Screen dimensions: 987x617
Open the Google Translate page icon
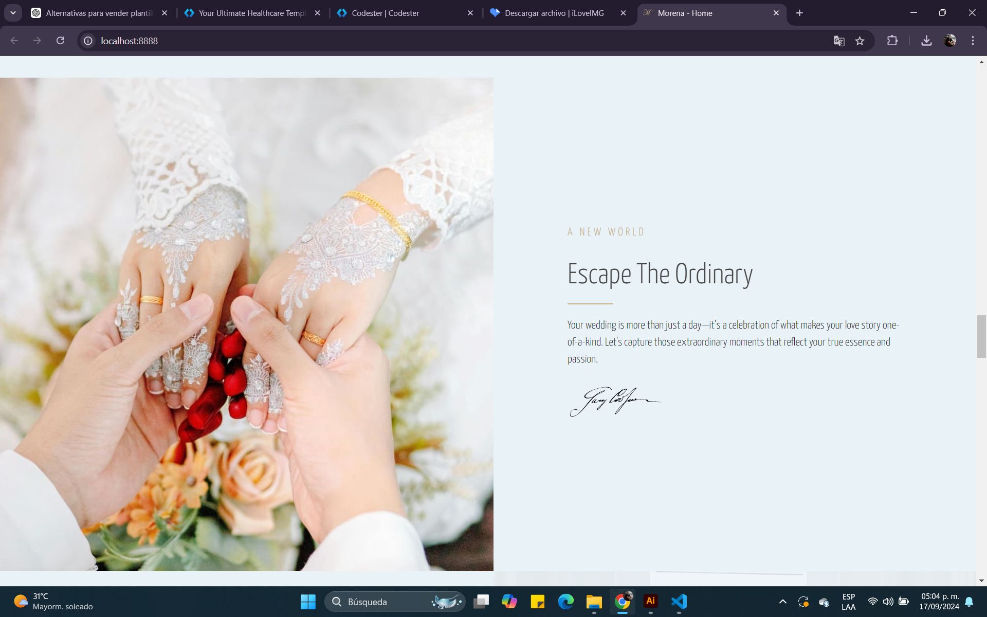(838, 41)
